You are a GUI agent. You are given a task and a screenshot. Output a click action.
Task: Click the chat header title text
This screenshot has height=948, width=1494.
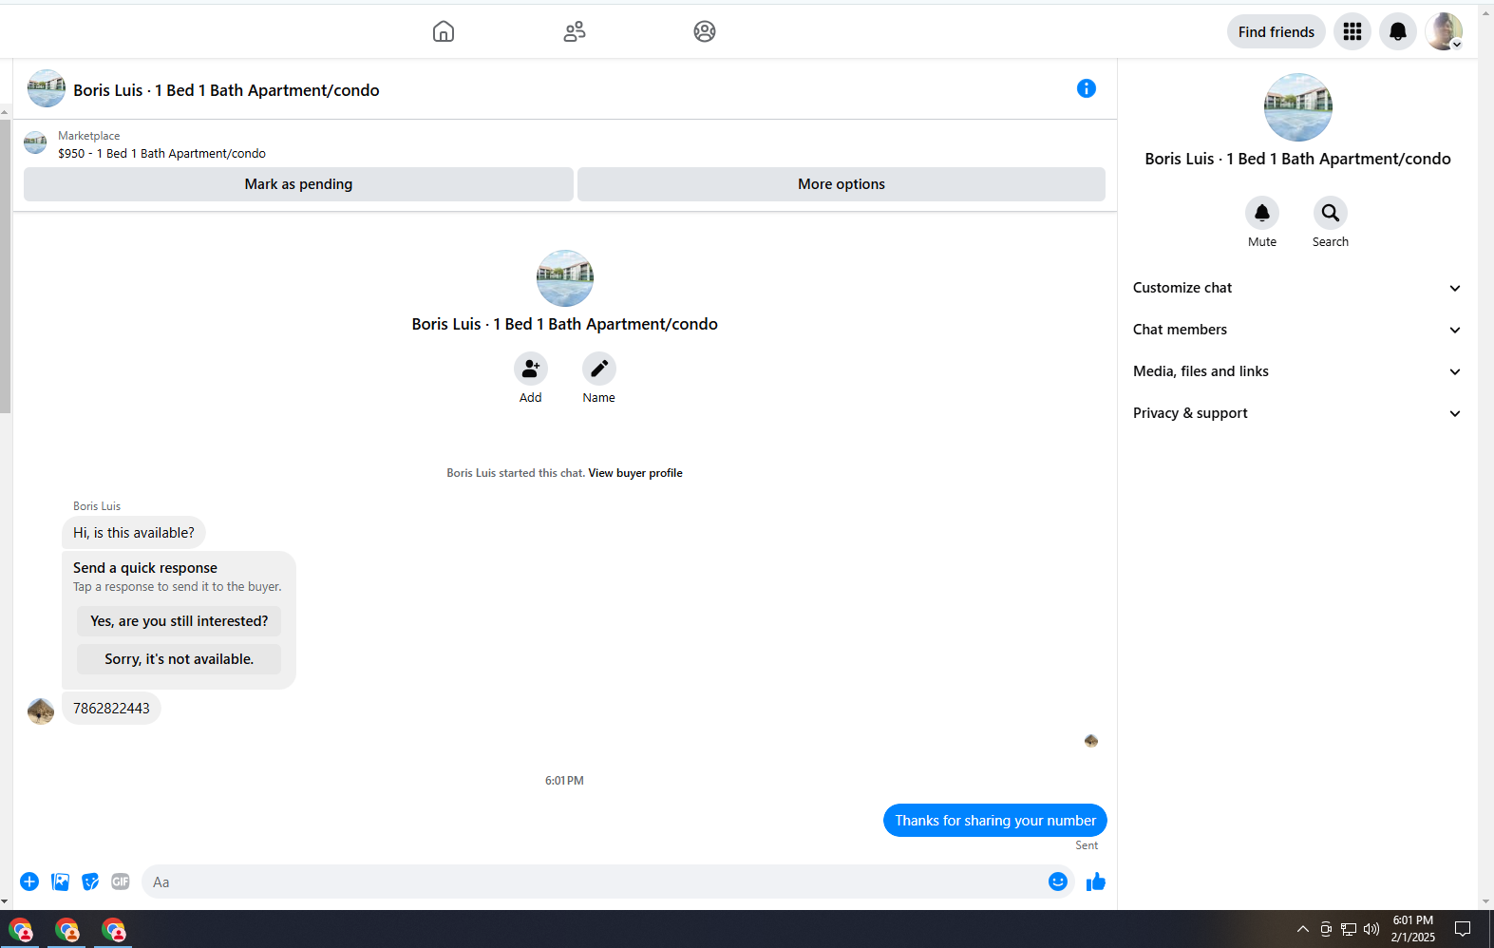[226, 90]
